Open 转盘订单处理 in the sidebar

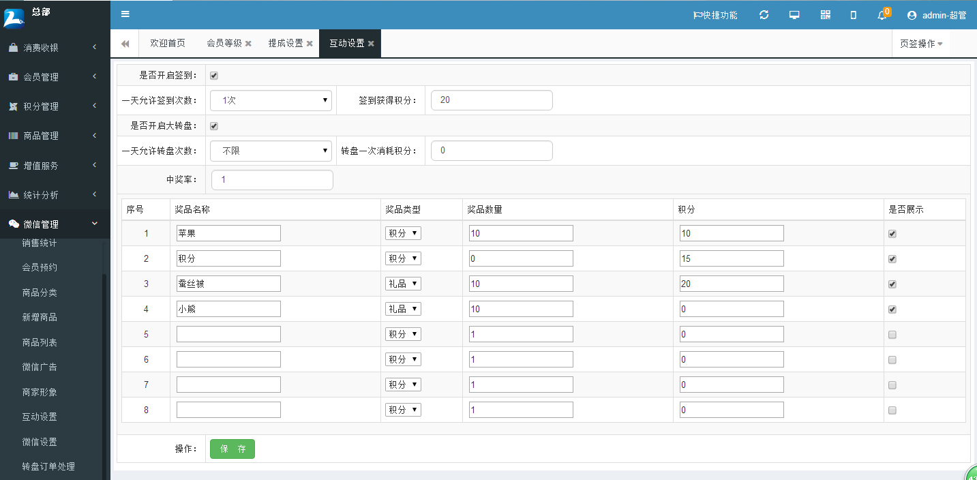click(x=48, y=466)
